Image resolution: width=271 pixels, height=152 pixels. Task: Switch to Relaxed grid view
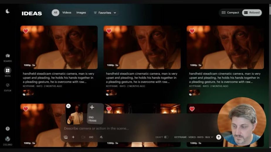(x=252, y=13)
